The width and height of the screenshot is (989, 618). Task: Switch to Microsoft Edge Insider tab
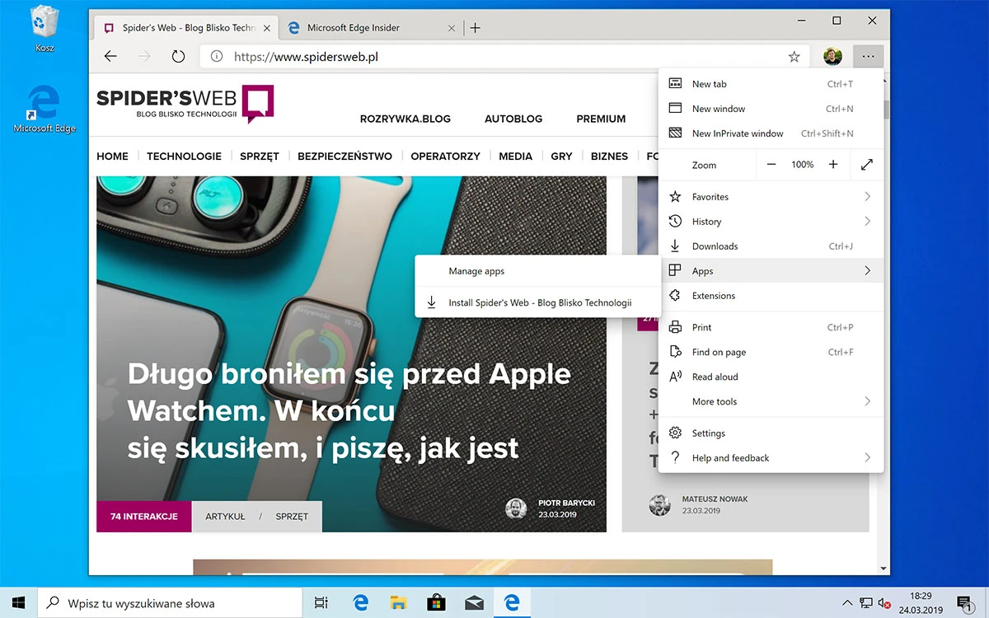click(x=371, y=28)
